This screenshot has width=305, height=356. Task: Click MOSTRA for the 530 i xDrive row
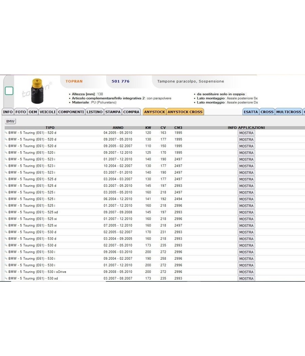tap(246, 272)
